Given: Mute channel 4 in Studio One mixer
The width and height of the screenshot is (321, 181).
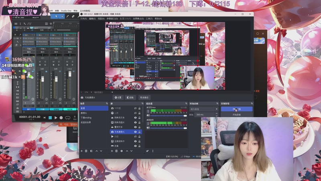Looking at the screenshot, I should (67, 62).
